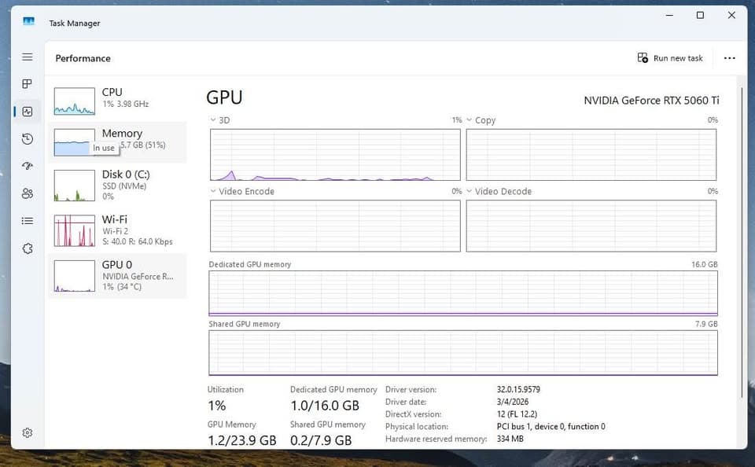Minimize the Task Manager window

click(x=669, y=16)
